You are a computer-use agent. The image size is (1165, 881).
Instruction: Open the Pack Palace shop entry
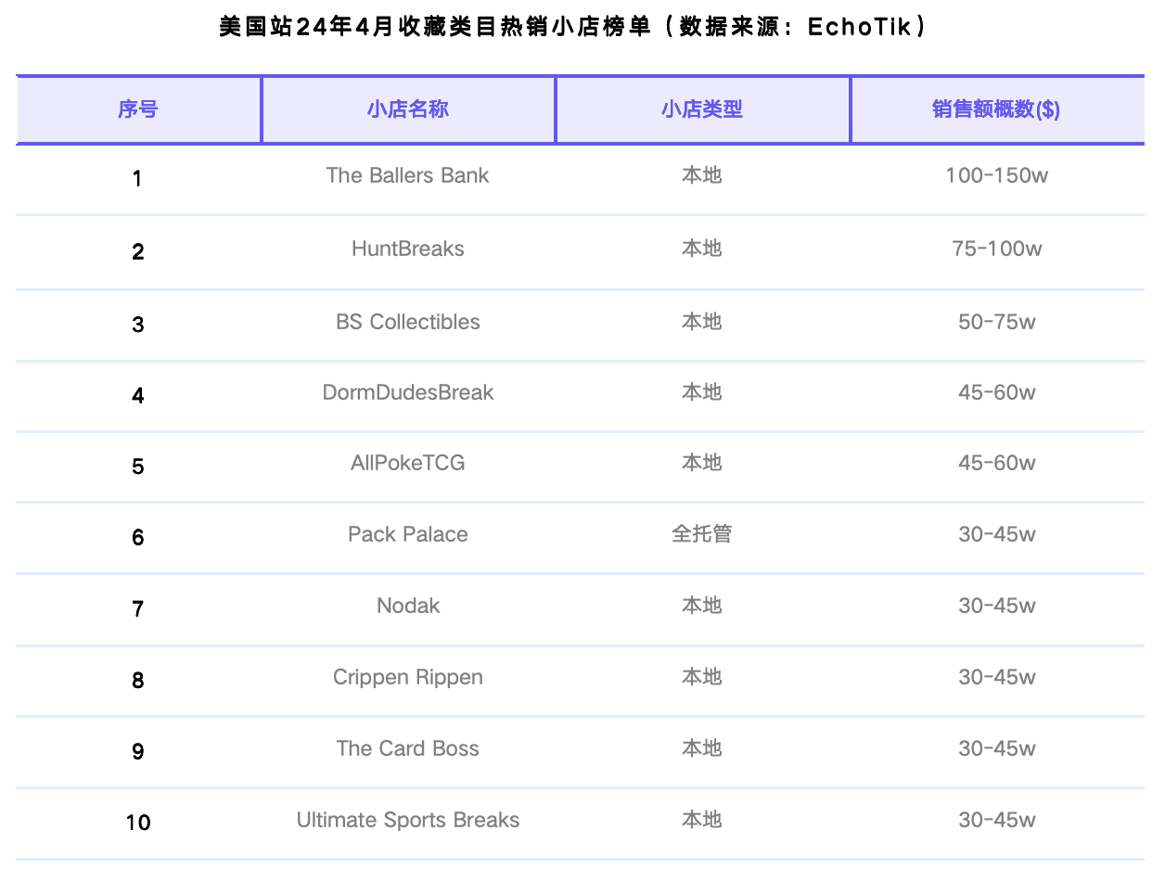pyautogui.click(x=408, y=534)
